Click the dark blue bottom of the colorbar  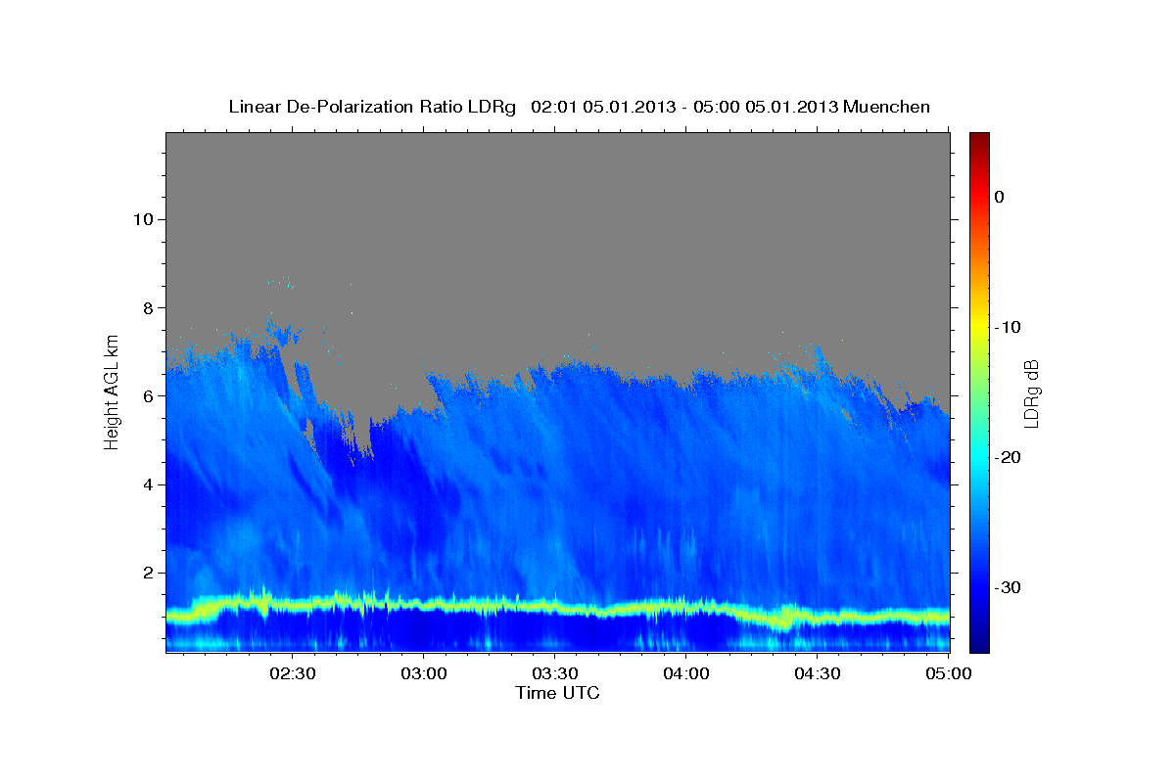point(979,641)
